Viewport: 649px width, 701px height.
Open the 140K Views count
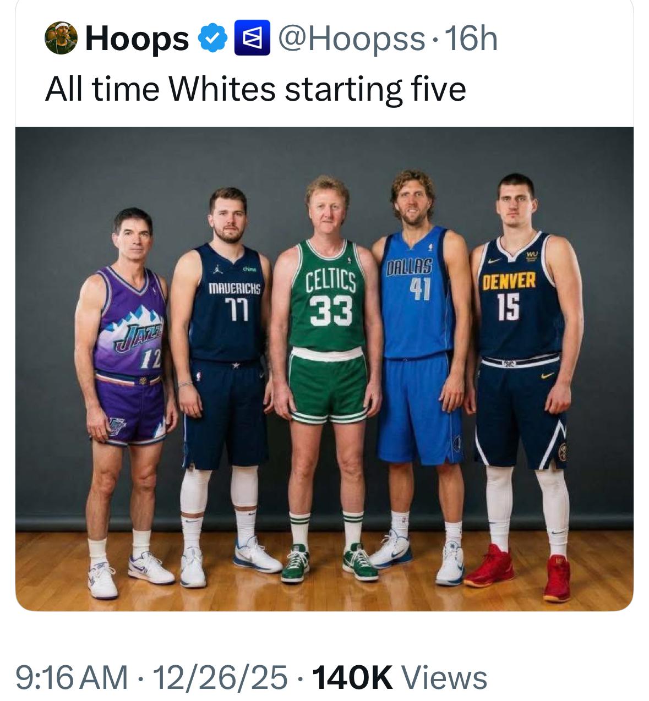coord(399,677)
